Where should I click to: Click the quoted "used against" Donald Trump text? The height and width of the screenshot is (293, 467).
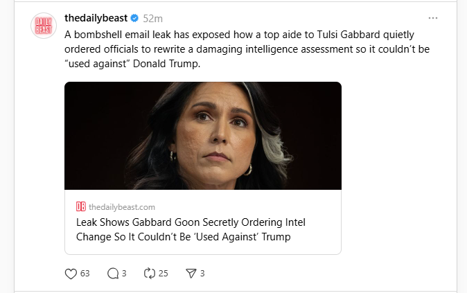click(132, 64)
